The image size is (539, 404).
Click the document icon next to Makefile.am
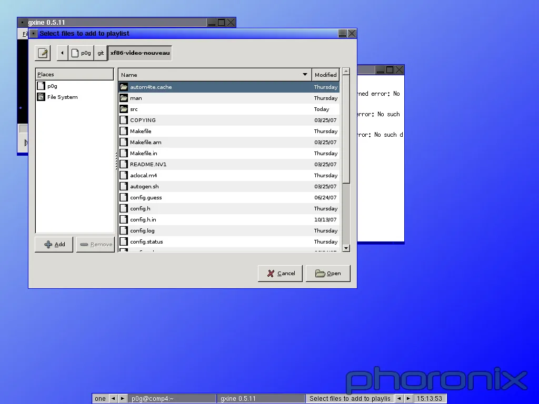click(x=124, y=142)
